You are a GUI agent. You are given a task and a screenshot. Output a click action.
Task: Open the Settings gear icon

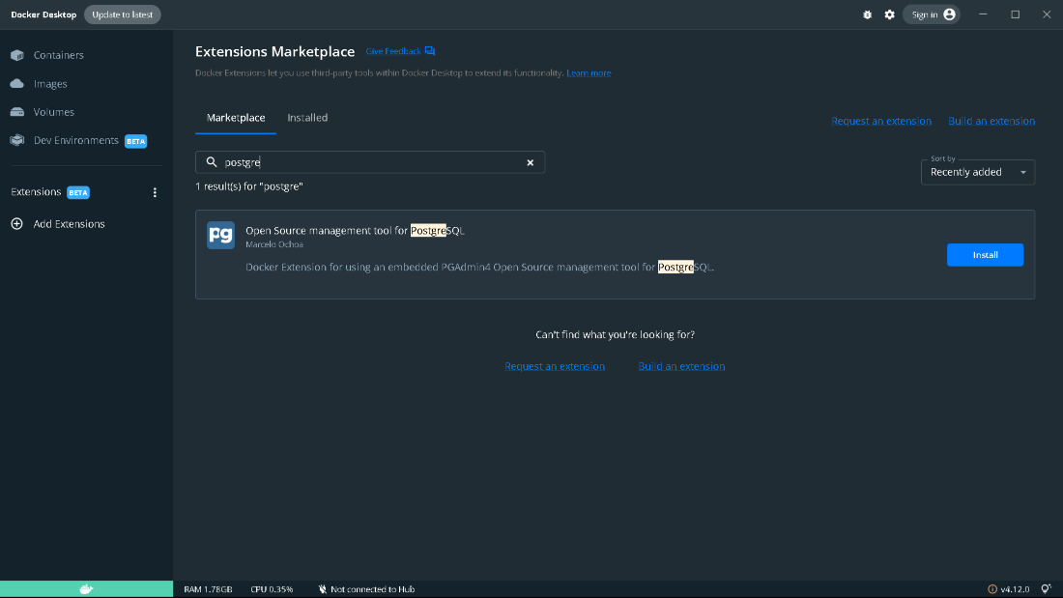point(889,14)
